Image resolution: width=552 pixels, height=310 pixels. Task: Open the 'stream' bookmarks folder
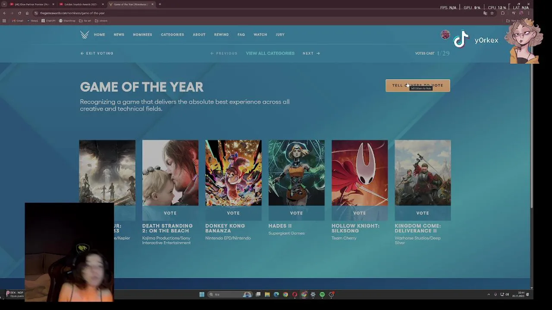tap(101, 21)
